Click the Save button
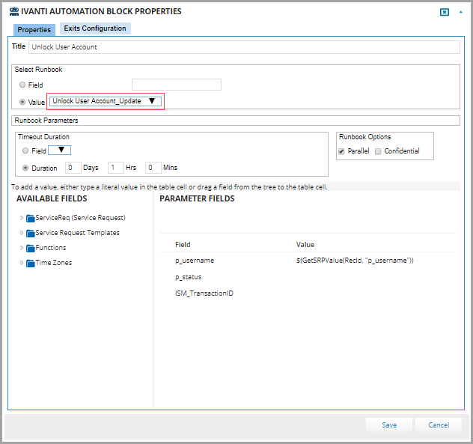 tap(389, 425)
